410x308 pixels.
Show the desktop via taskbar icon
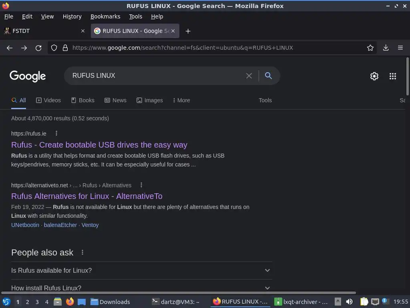[82, 302]
